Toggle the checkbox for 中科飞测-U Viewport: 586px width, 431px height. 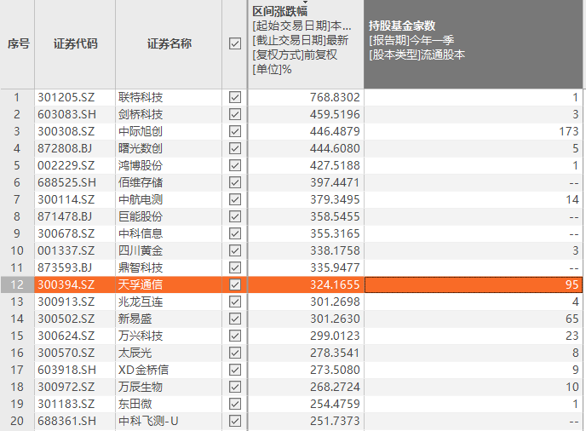235,421
